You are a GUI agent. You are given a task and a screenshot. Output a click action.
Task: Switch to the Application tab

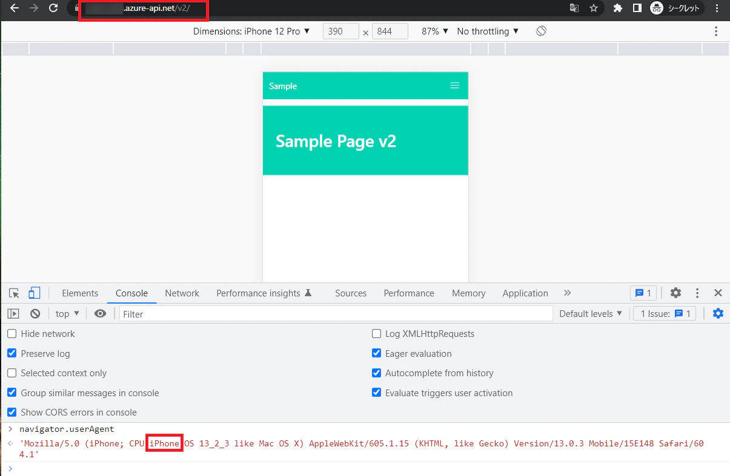(x=525, y=293)
